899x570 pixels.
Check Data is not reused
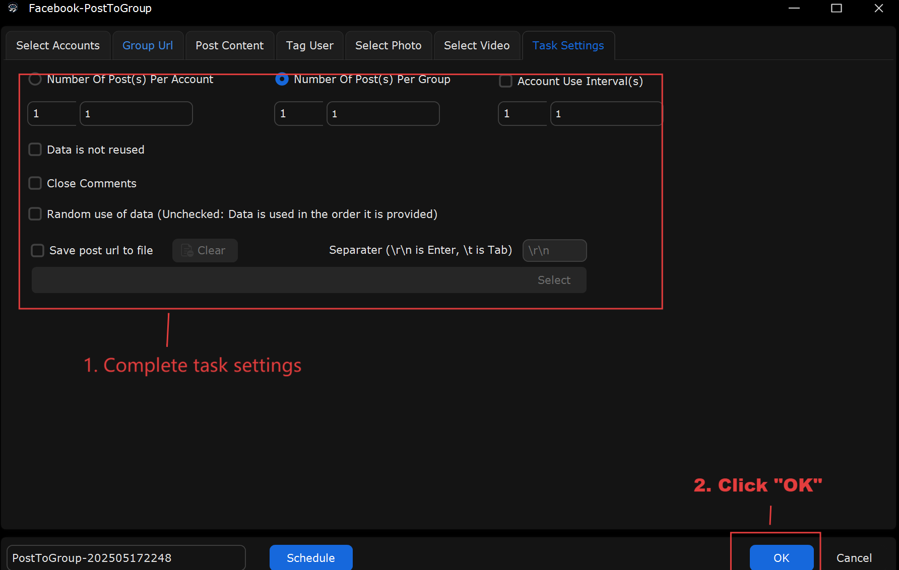click(35, 150)
